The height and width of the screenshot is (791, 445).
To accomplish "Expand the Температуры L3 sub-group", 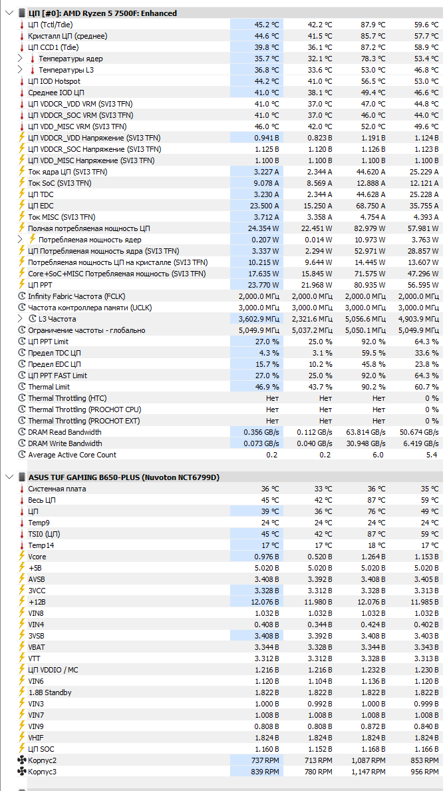I will 20,70.
